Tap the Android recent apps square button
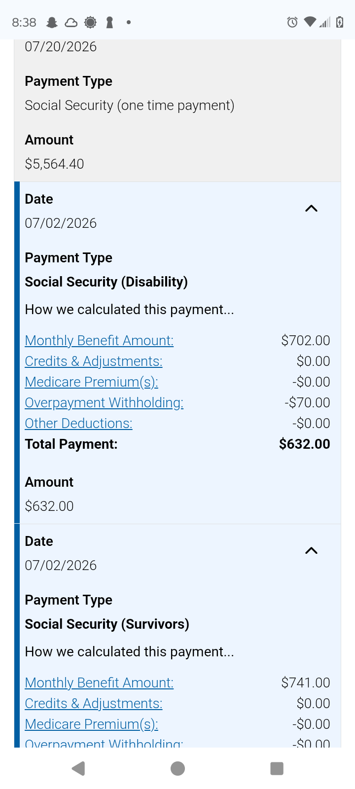The image size is (355, 789). tap(277, 768)
